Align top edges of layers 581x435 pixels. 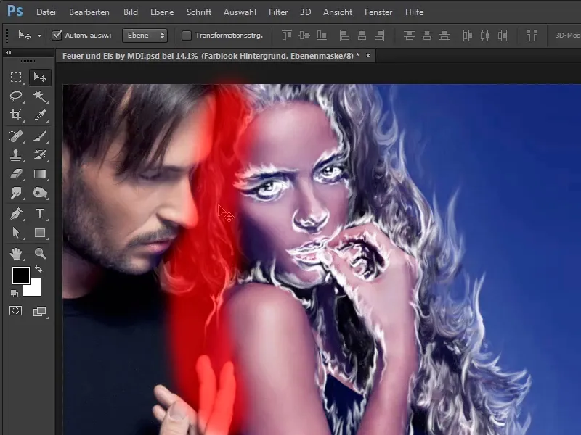[x=286, y=36]
